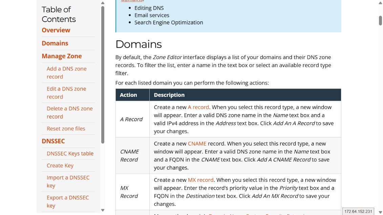Screen dimensions: 383x215
Task: Click the sidebar scrollbar thumb
Action: pos(103,75)
